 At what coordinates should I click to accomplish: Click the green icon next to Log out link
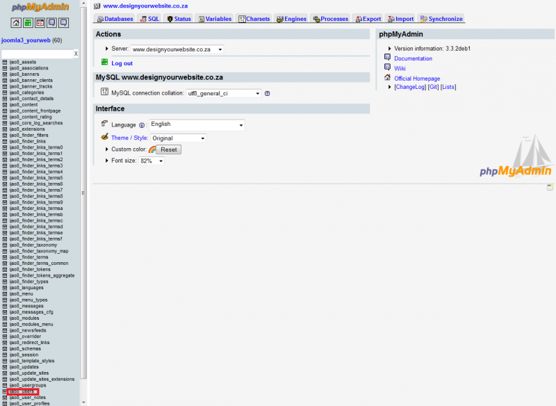105,62
